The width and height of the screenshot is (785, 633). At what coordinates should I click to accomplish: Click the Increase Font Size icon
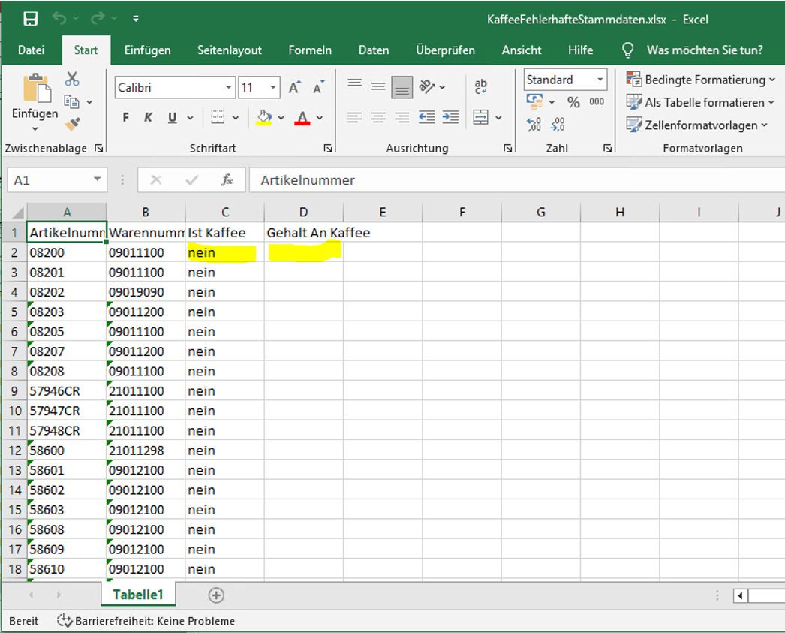click(x=295, y=88)
